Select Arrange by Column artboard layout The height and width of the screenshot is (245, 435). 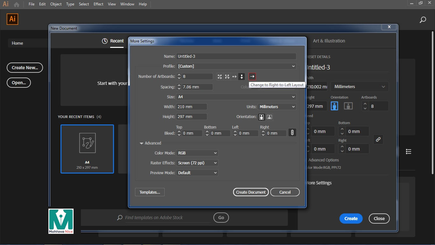click(x=242, y=77)
